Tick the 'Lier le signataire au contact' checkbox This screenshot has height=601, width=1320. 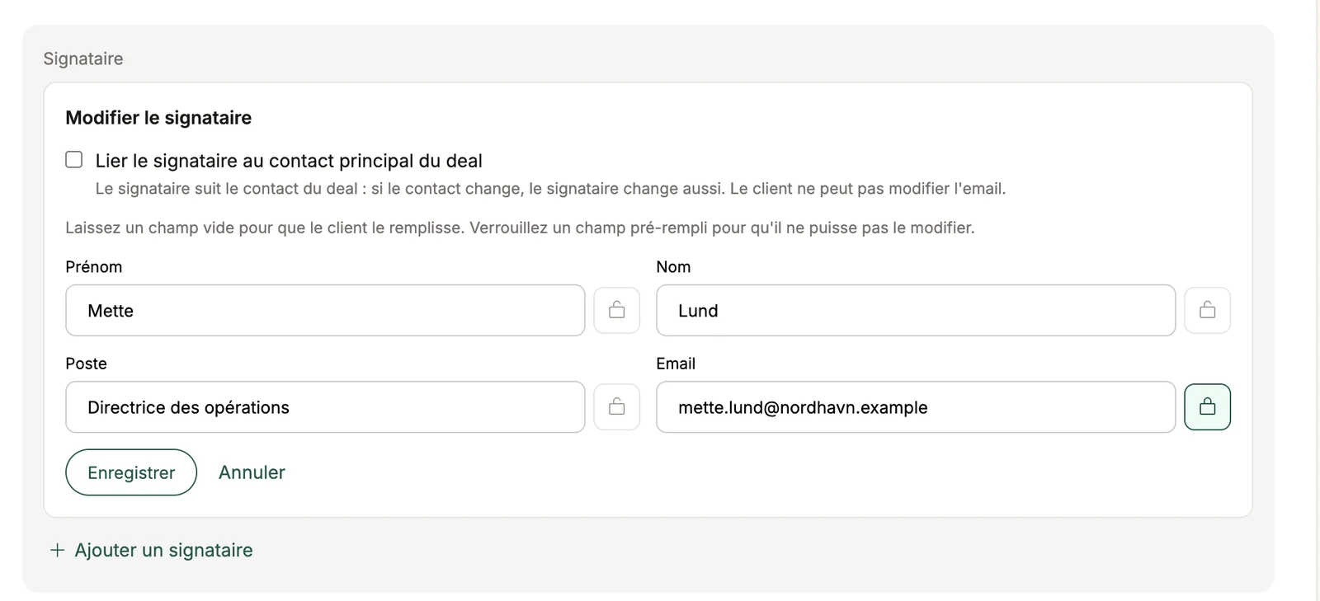74,160
